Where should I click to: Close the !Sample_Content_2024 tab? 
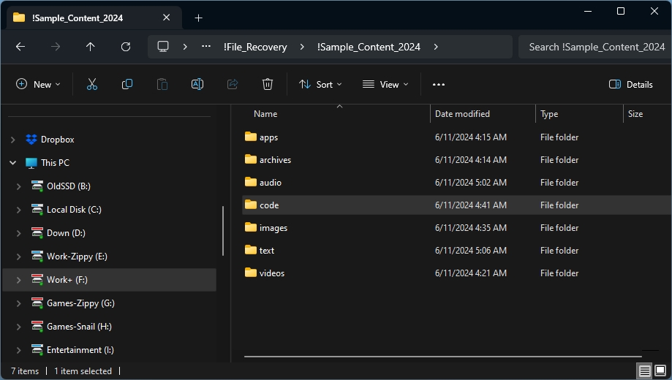167,18
